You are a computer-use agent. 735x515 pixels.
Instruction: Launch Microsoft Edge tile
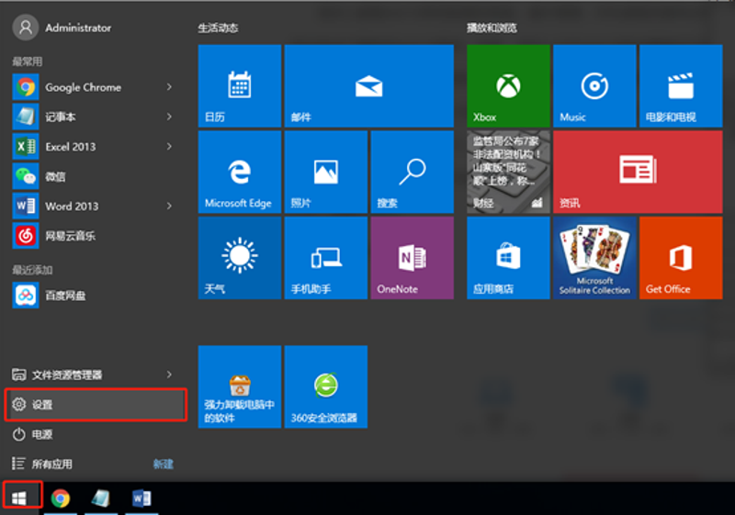[239, 172]
